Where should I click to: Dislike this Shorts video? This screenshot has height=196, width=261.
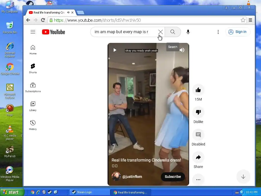[198, 113]
